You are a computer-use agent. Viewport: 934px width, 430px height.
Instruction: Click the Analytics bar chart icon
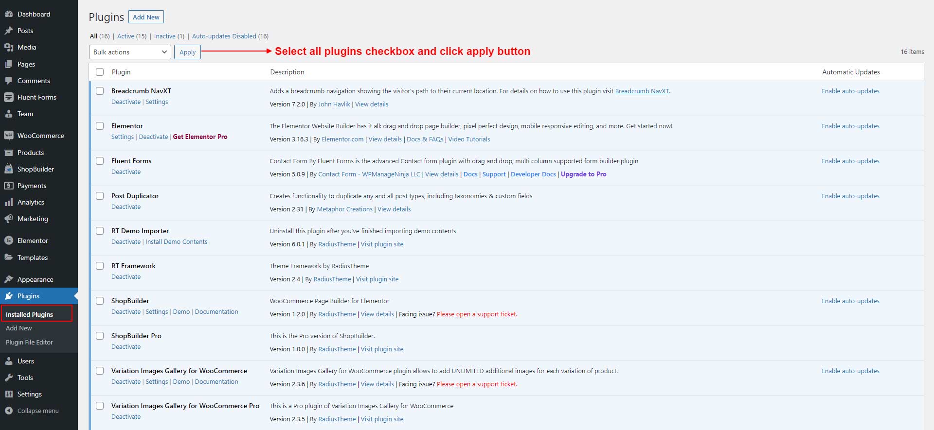[x=9, y=202]
